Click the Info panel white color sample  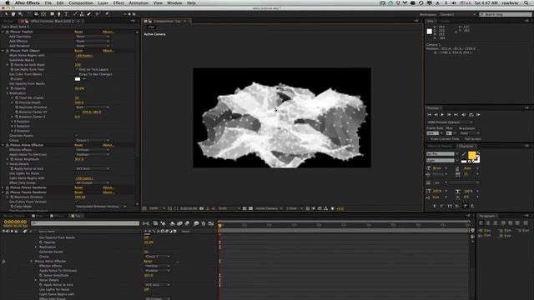[x=430, y=32]
